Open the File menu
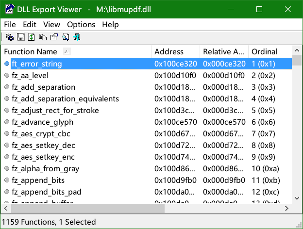The width and height of the screenshot is (303, 229). coord(10,25)
